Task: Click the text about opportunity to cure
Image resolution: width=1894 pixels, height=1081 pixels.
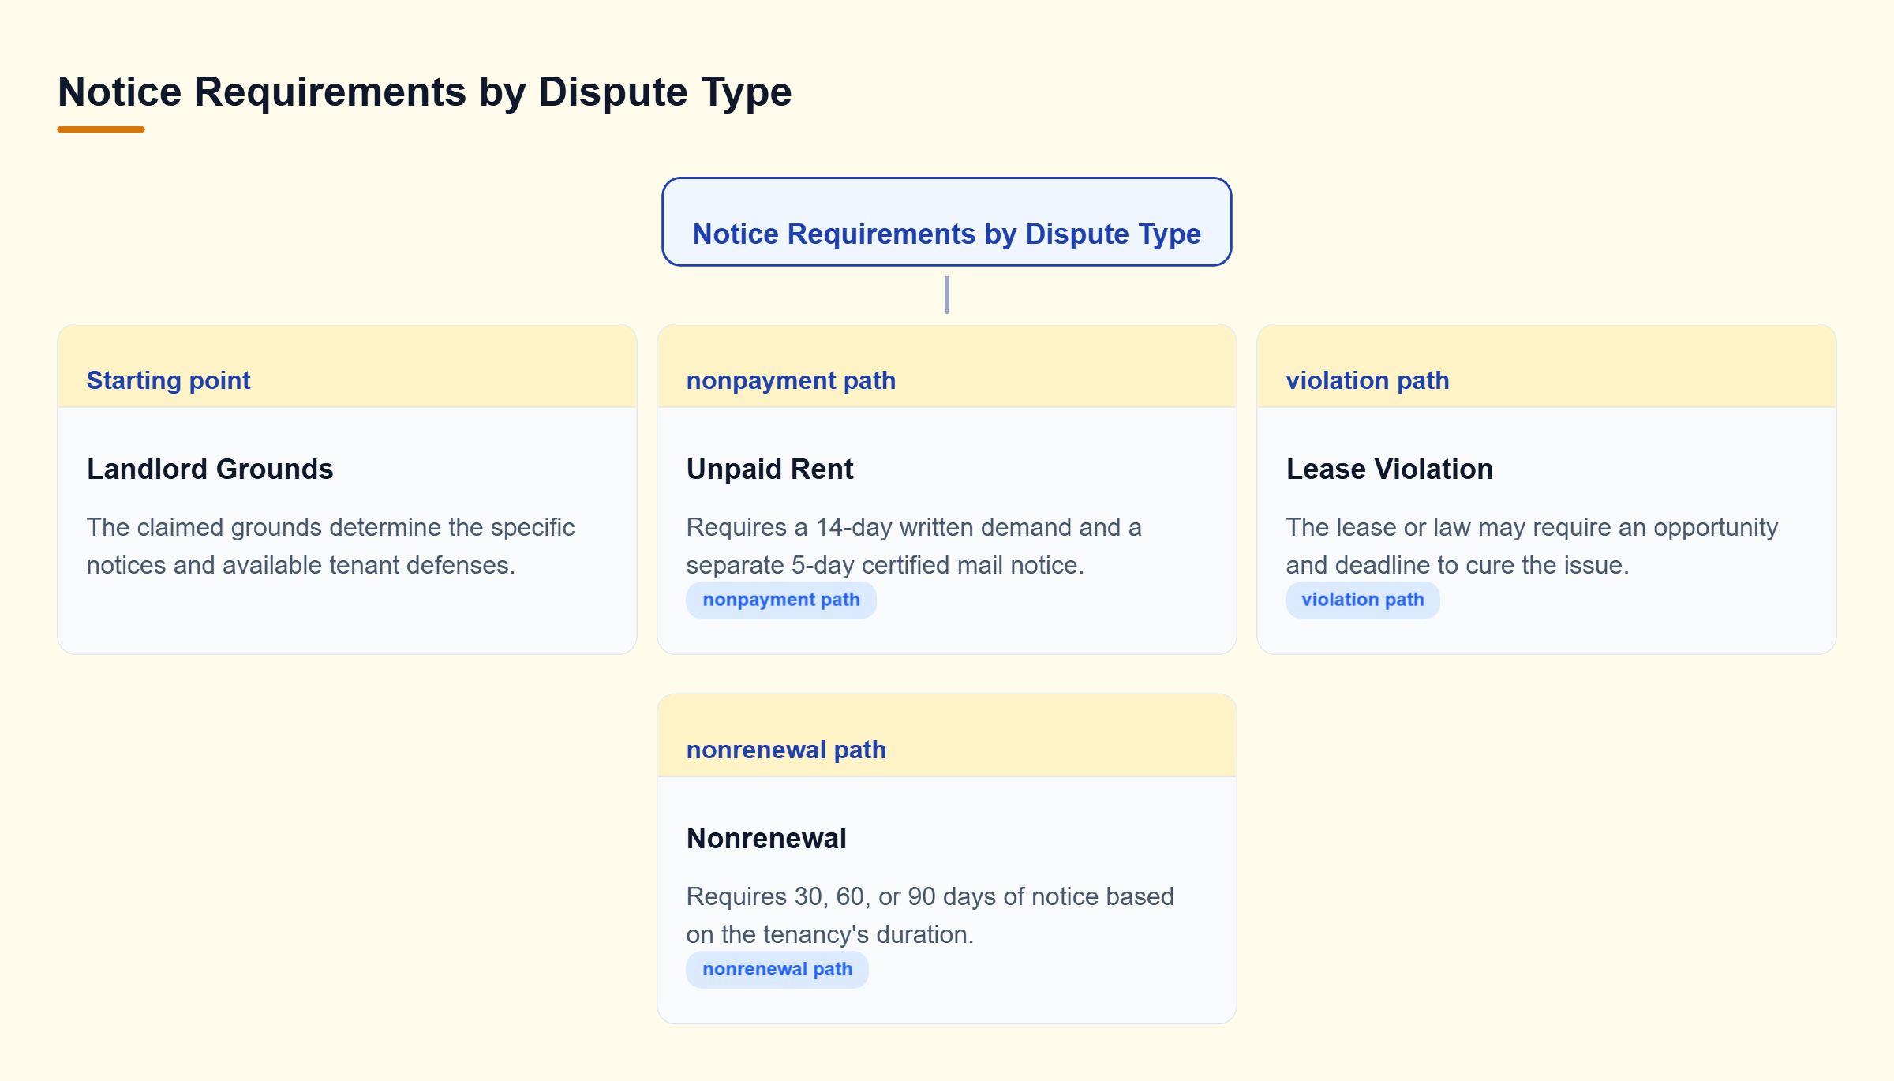Action: (x=1532, y=546)
